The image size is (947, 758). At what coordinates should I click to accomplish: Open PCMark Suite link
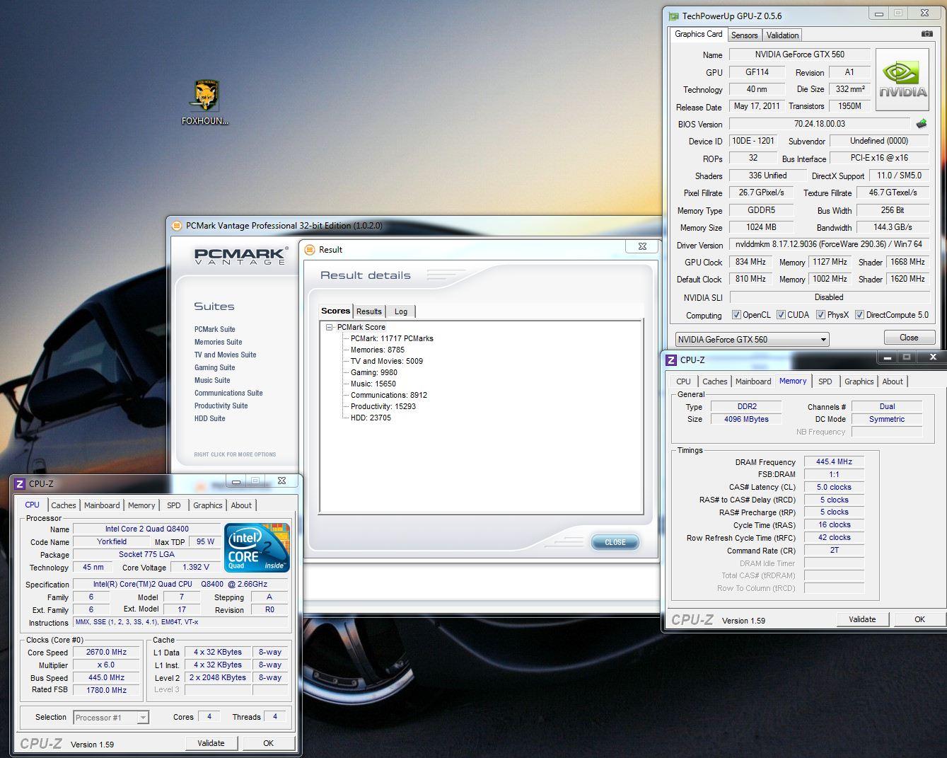pyautogui.click(x=215, y=329)
